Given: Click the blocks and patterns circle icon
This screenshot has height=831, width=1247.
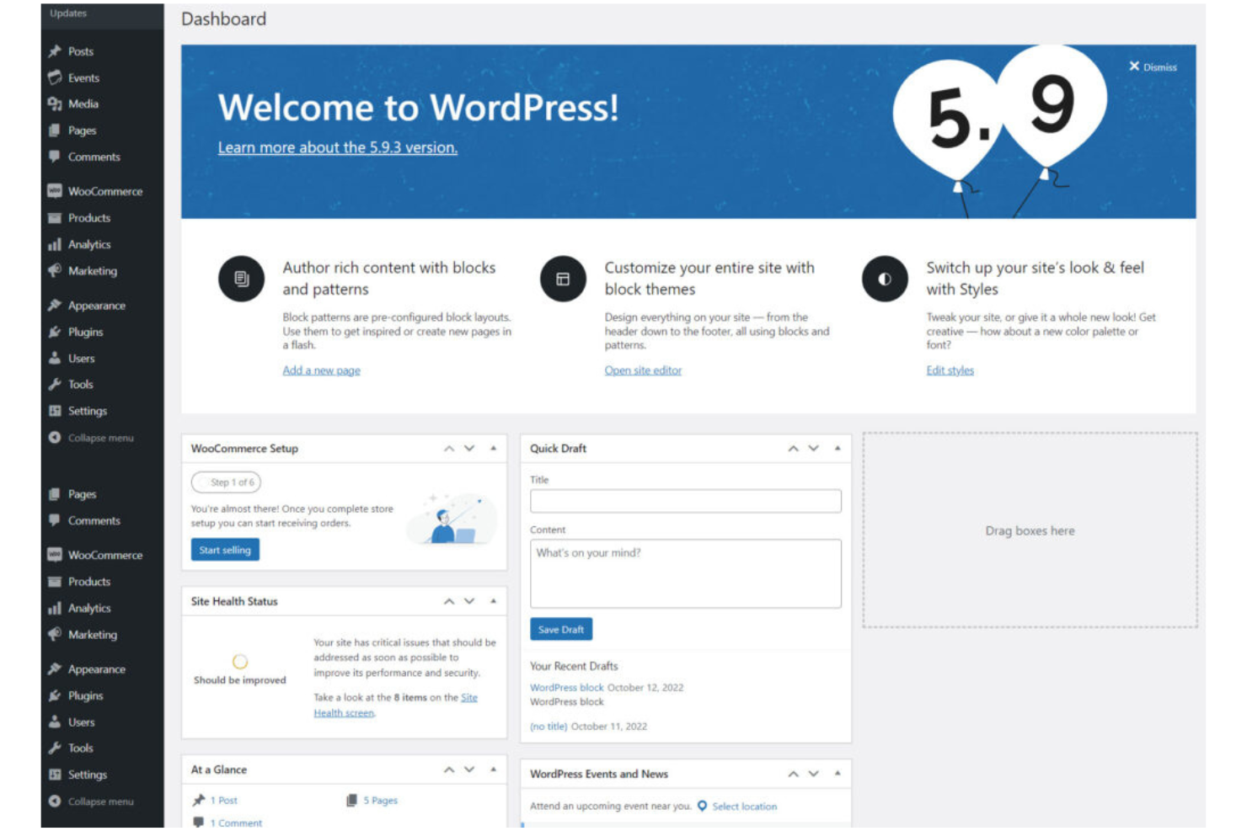Looking at the screenshot, I should [242, 279].
